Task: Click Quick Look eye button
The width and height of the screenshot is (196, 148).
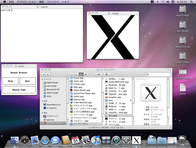Action: pyautogui.click(x=98, y=74)
